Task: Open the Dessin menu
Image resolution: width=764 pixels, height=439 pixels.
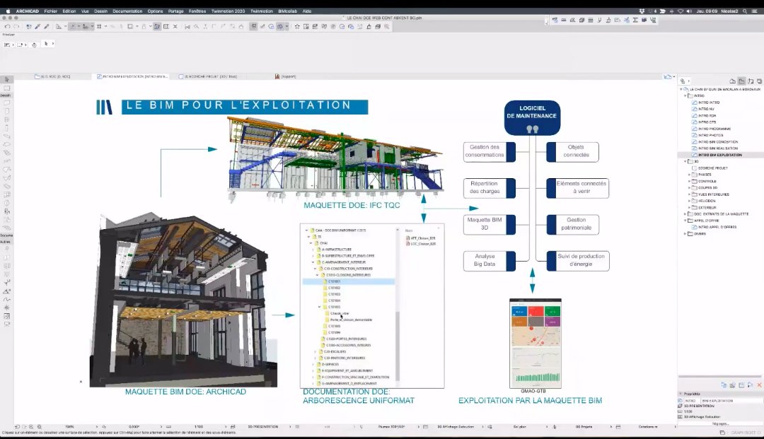Action: tap(101, 11)
